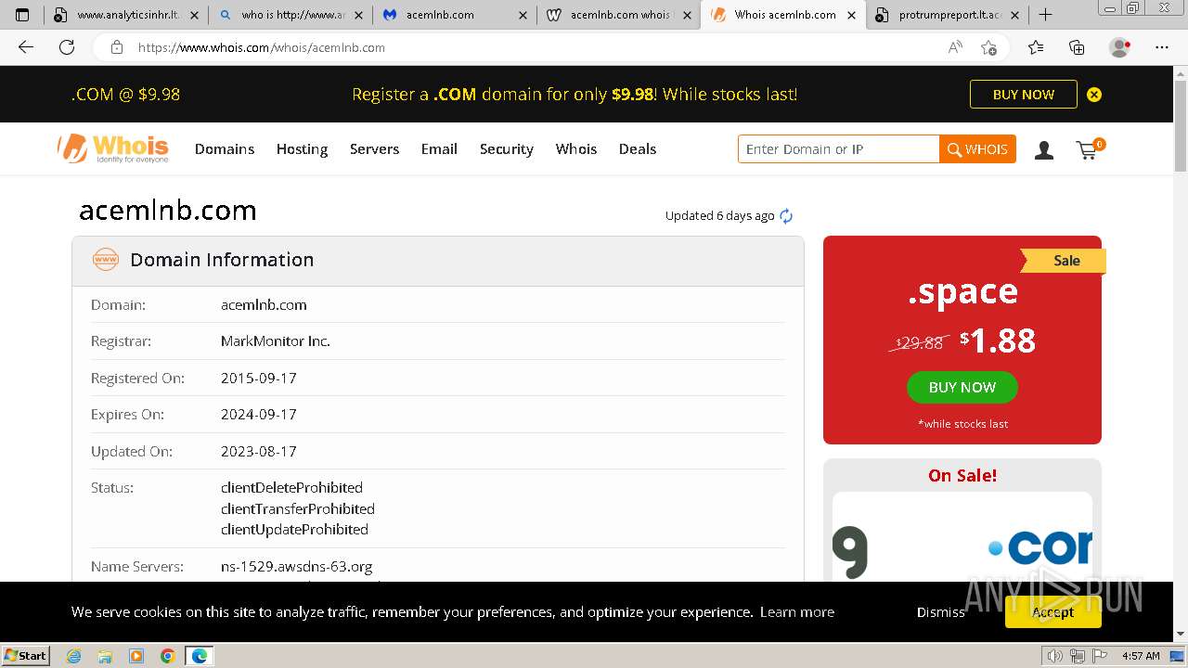
Task: Click the orange WHOIS search button
Action: tap(977, 149)
